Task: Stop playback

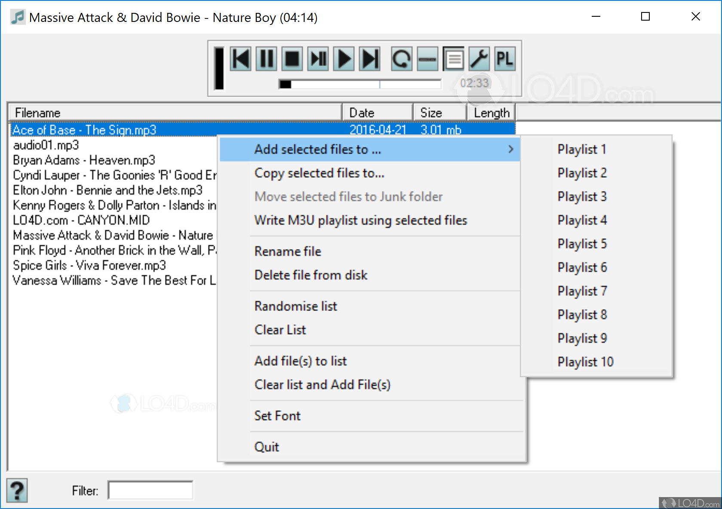Action: point(292,59)
